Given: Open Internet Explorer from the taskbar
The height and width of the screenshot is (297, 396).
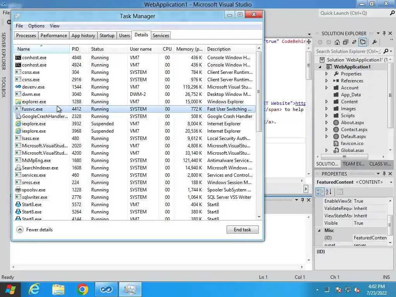Looking at the screenshot, I should [x=34, y=289].
